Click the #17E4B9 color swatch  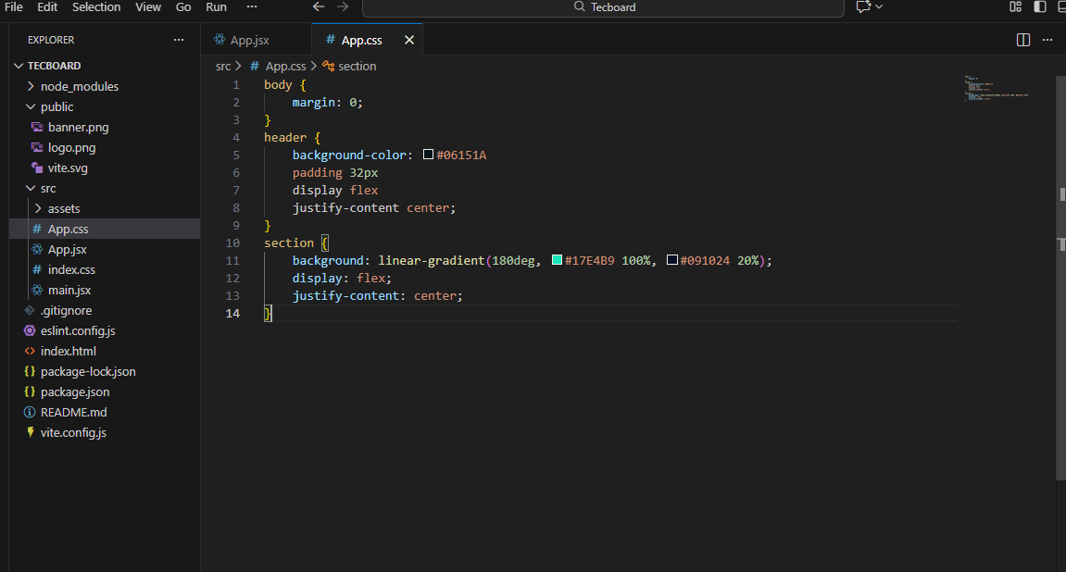pyautogui.click(x=558, y=261)
